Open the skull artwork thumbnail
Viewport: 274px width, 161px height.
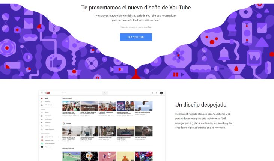[89, 156]
